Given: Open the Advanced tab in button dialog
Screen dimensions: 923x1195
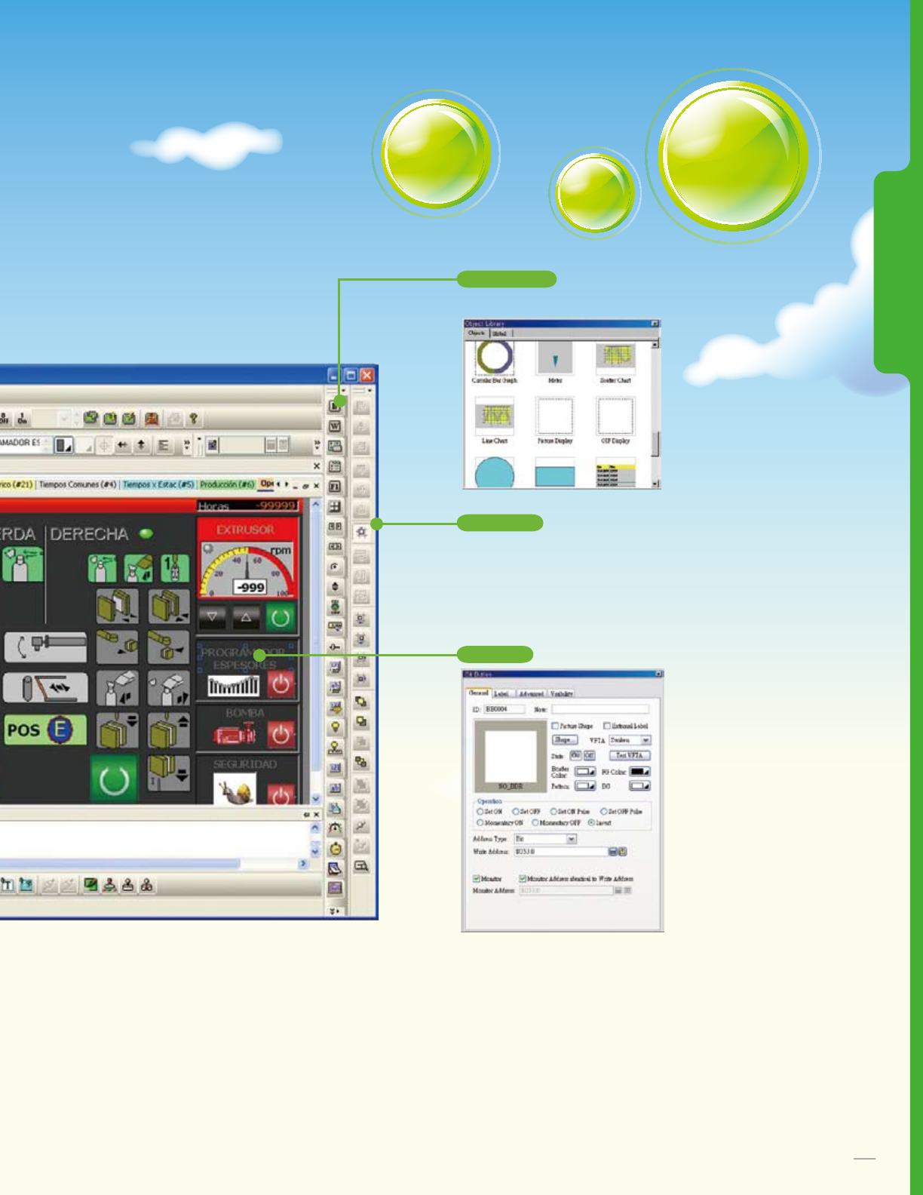Looking at the screenshot, I should (x=531, y=693).
